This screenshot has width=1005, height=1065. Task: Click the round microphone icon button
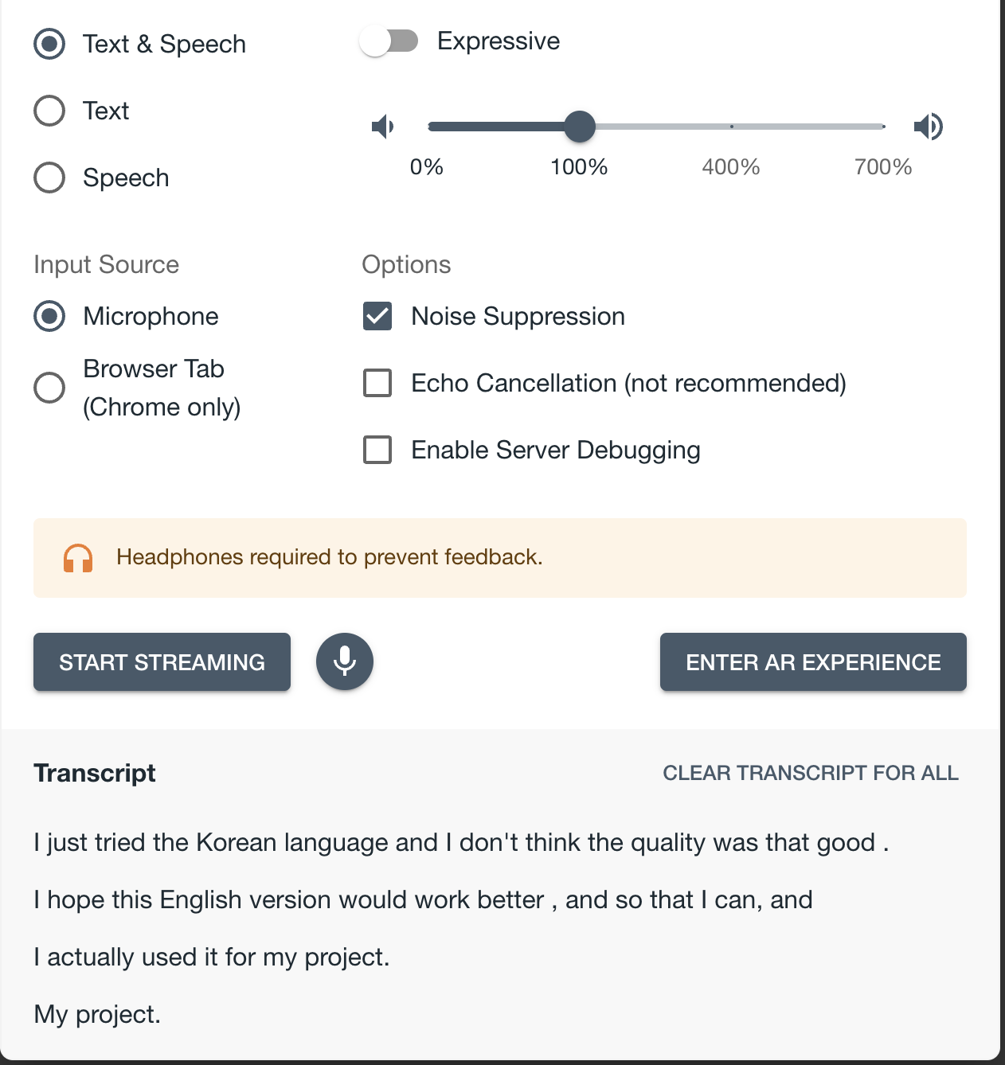344,661
